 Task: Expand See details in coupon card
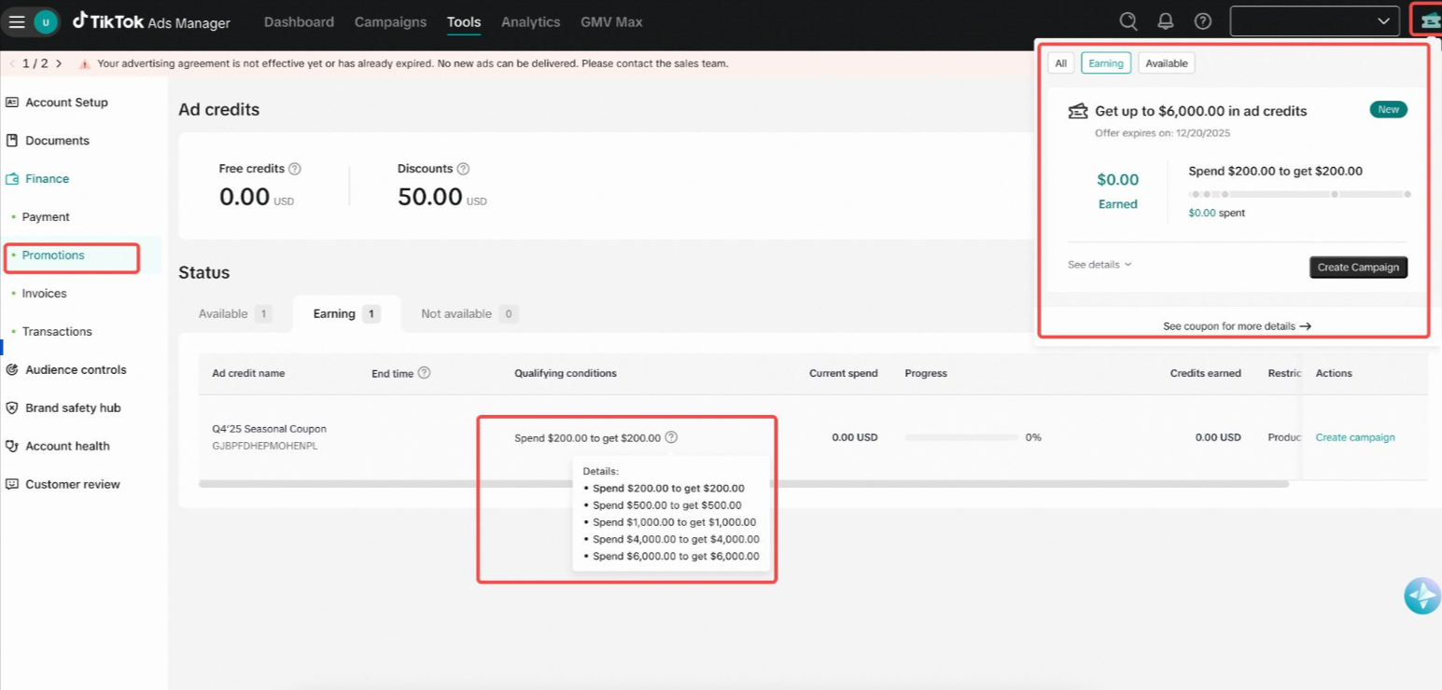1099,265
